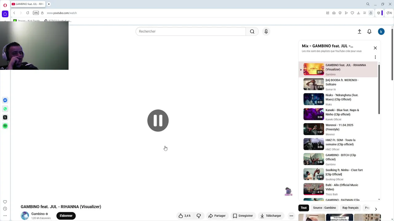
Task: Toggle the VPN badge in address bar
Action: pyautogui.click(x=36, y=13)
